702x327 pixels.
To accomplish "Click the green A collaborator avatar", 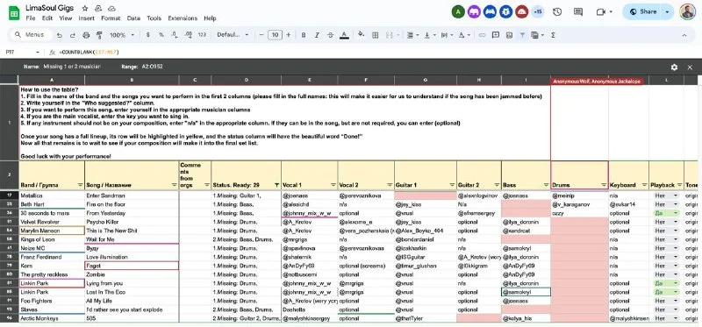I will tap(458, 12).
